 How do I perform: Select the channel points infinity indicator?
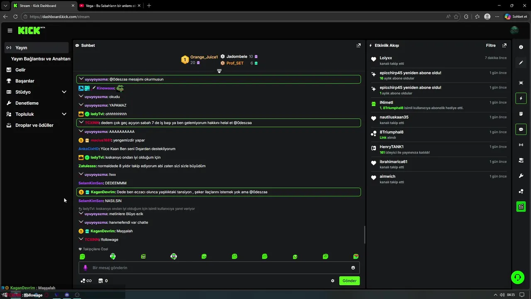[86, 281]
